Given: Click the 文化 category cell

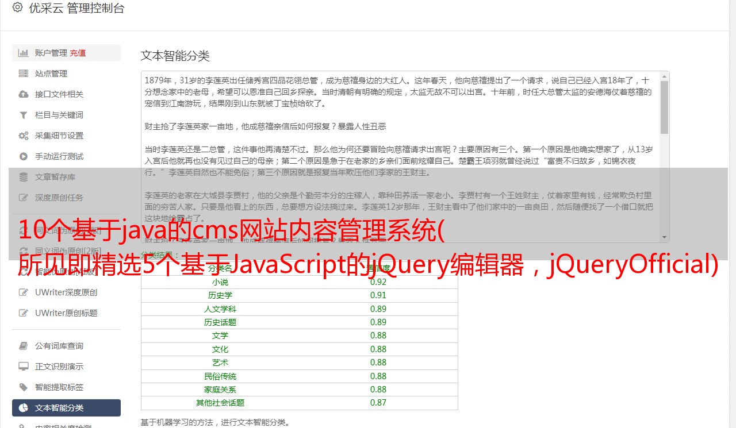Looking at the screenshot, I should (220, 349).
